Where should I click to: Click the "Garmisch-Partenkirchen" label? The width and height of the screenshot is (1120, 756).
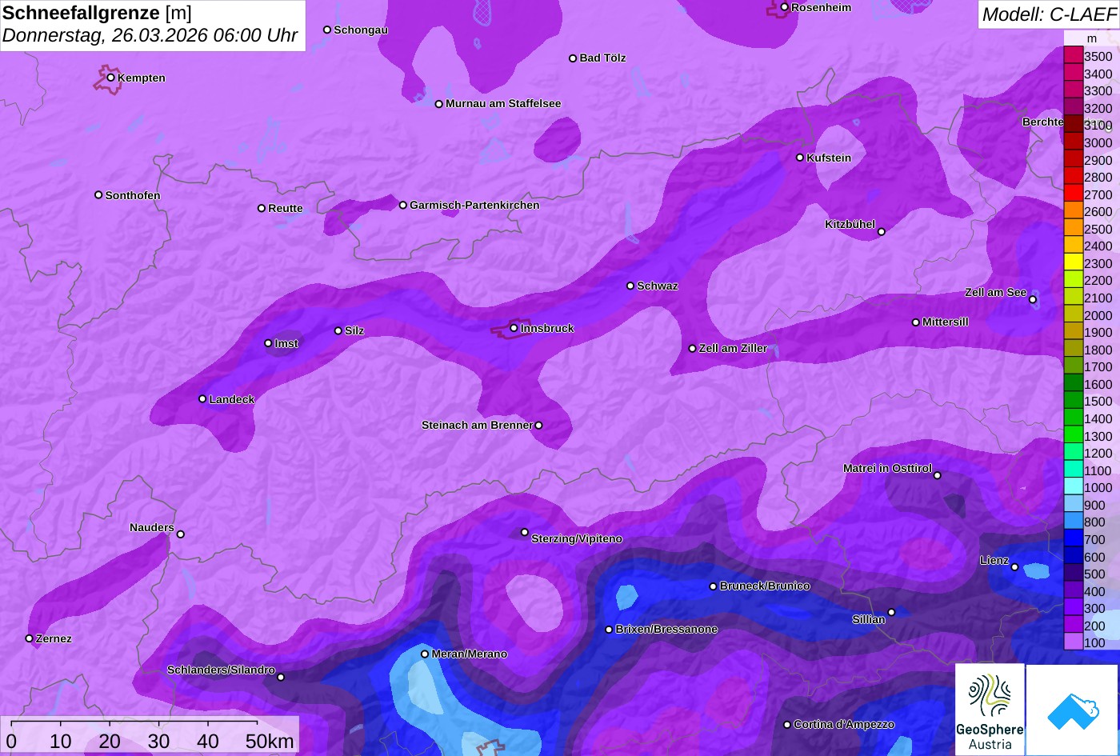coord(474,206)
